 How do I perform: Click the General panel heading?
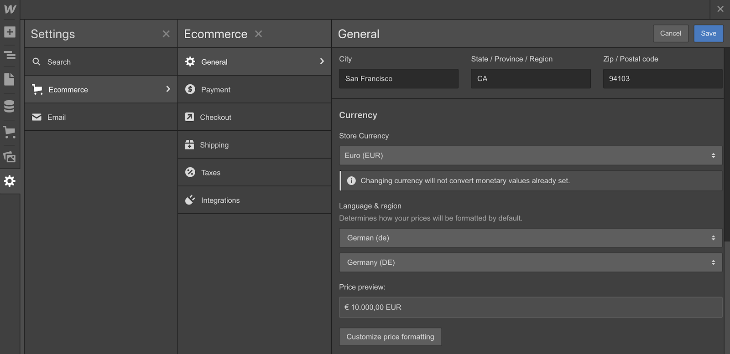(x=359, y=34)
